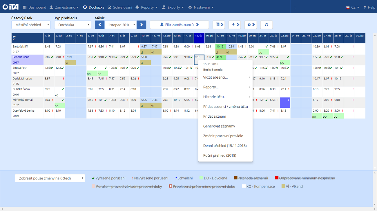
Task: Click the brown 'Neshoda záznamů' color swatch
Action: click(x=236, y=178)
